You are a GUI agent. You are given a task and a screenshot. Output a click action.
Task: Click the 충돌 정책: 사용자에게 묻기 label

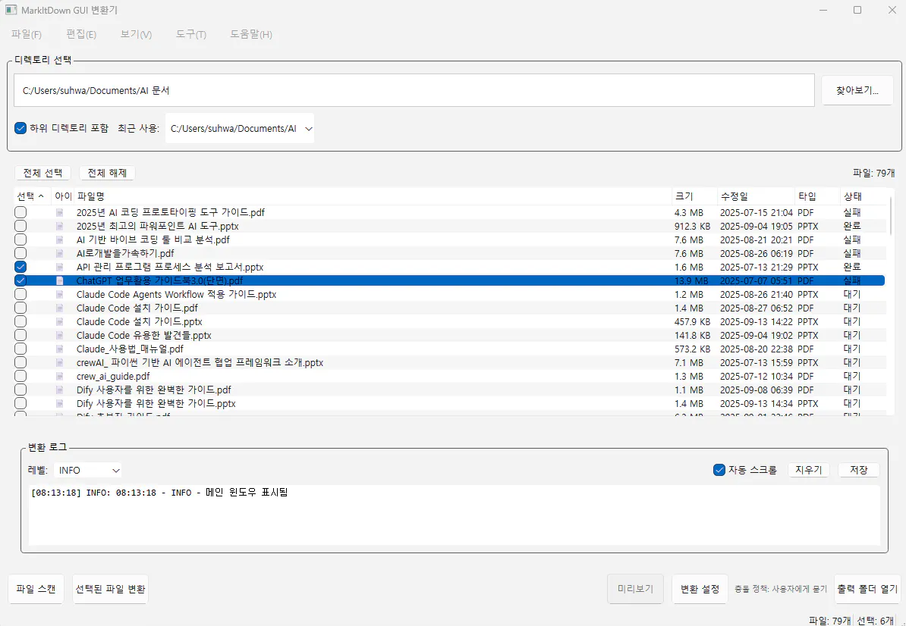(x=781, y=589)
